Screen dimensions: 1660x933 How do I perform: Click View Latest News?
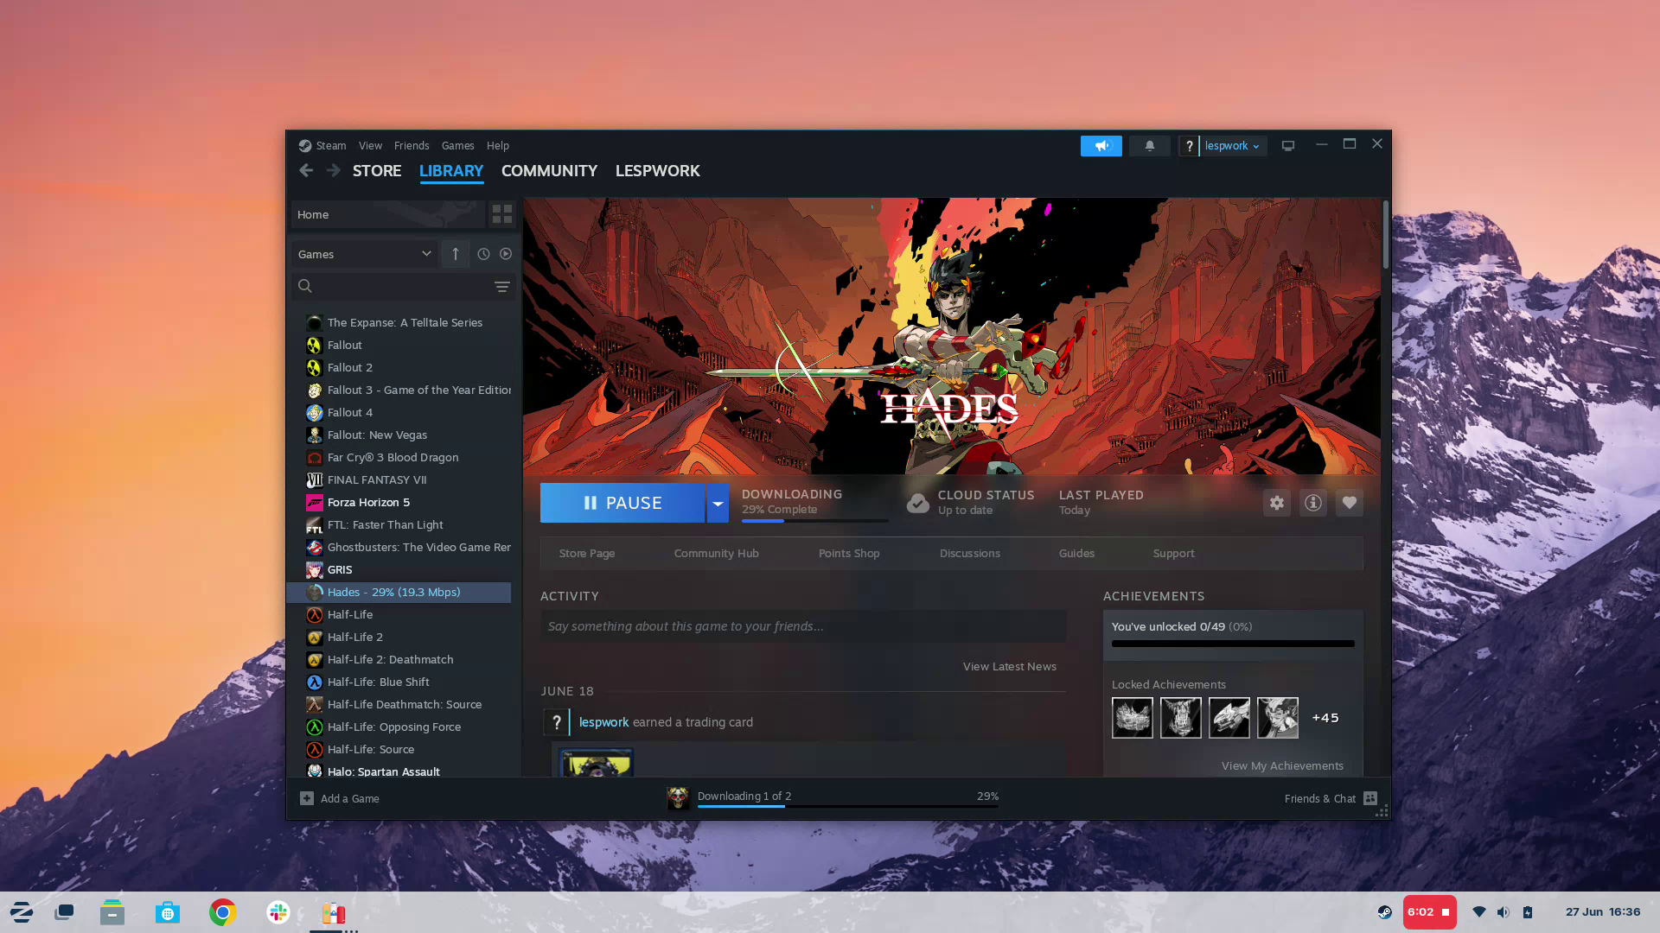[1009, 666]
